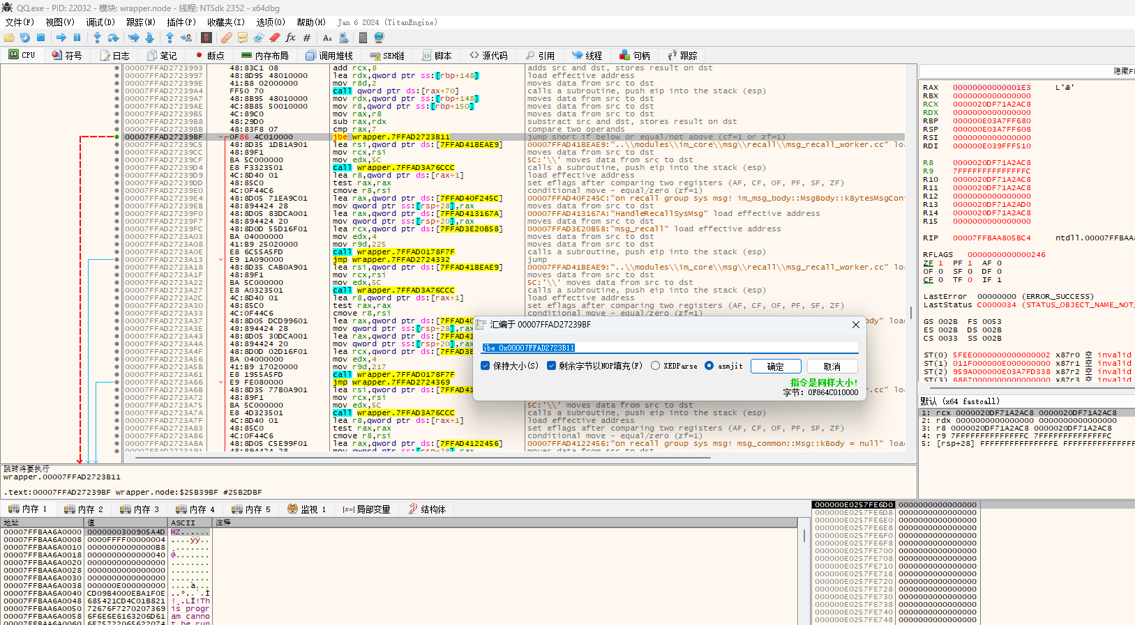Stop debugging with the blue square icon
Viewport: 1135px width, 625px height.
coord(41,38)
